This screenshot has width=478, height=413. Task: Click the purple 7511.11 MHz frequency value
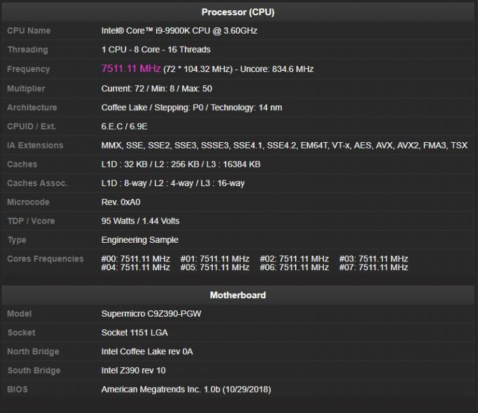131,68
